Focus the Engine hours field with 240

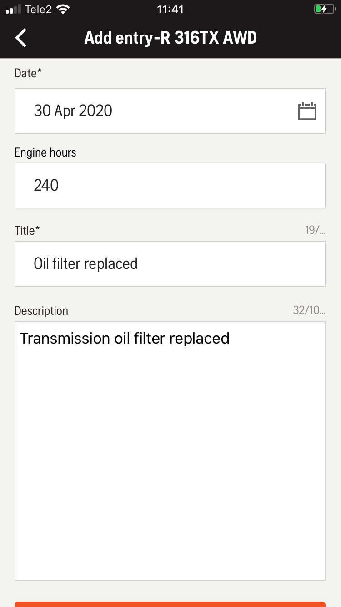(x=170, y=186)
